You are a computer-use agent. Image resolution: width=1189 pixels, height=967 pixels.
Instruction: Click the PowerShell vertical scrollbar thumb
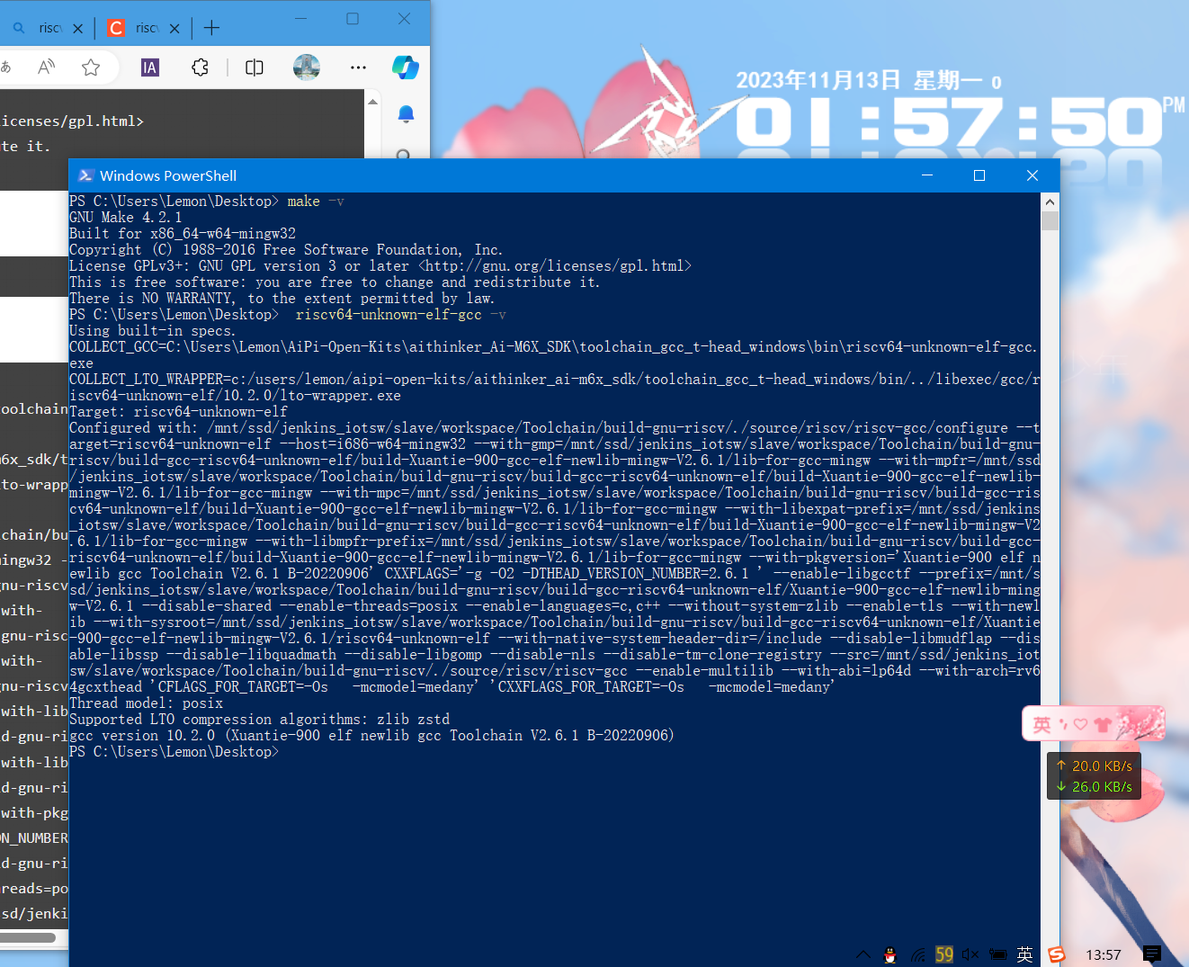1050,220
